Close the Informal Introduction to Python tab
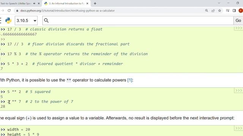 (x=87, y=3)
